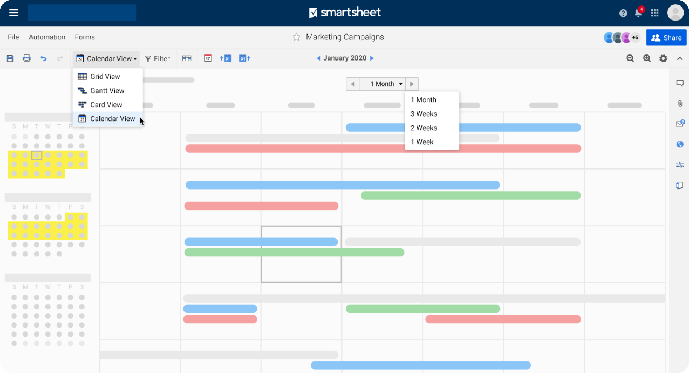This screenshot has width=689, height=373.
Task: Go to today with the 17 calendar icon
Action: 208,58
